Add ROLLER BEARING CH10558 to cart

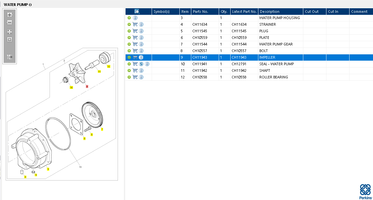tap(135, 77)
